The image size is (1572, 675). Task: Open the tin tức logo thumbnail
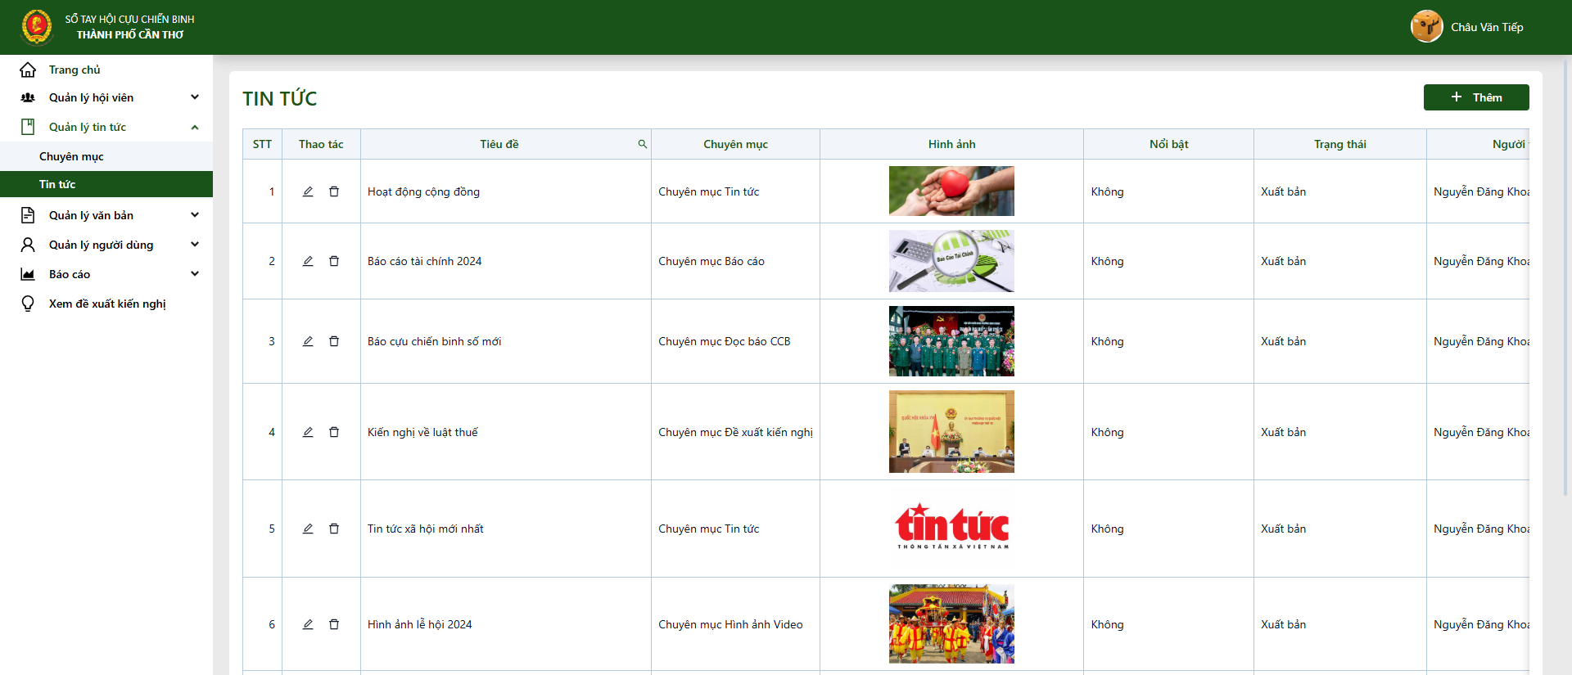point(951,528)
